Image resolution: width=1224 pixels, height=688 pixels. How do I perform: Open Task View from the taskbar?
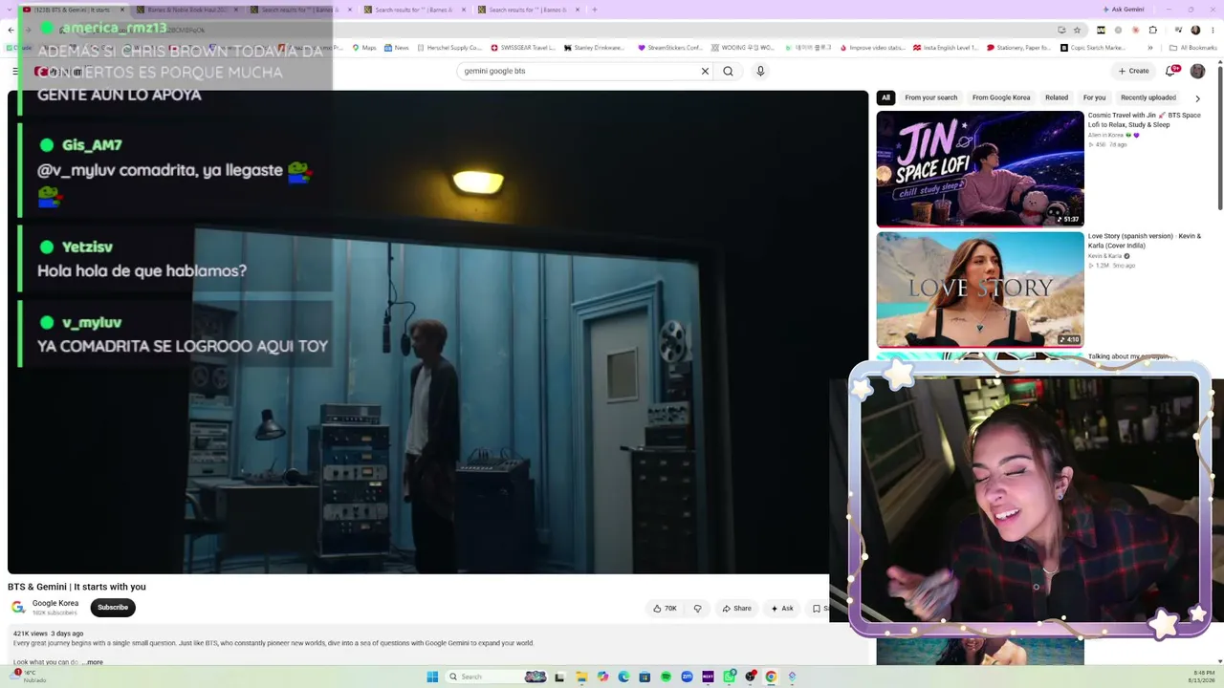[560, 677]
